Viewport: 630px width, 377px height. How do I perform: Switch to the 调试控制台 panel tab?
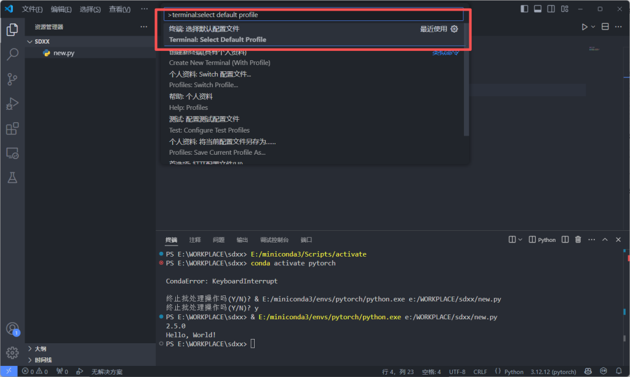pyautogui.click(x=274, y=239)
